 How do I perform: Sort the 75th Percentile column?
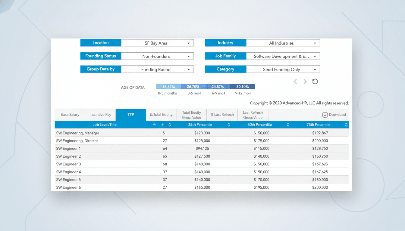click(346, 125)
